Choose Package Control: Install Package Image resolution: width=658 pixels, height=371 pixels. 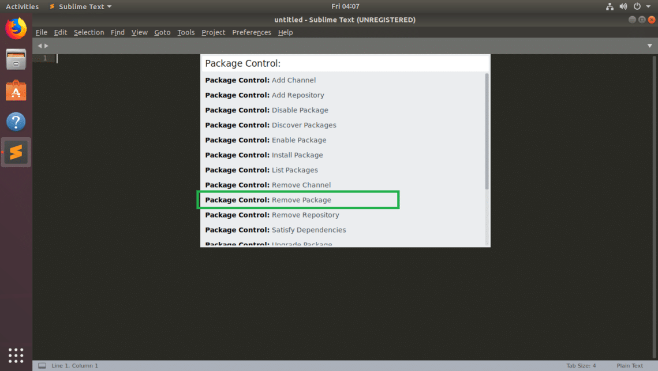click(298, 155)
